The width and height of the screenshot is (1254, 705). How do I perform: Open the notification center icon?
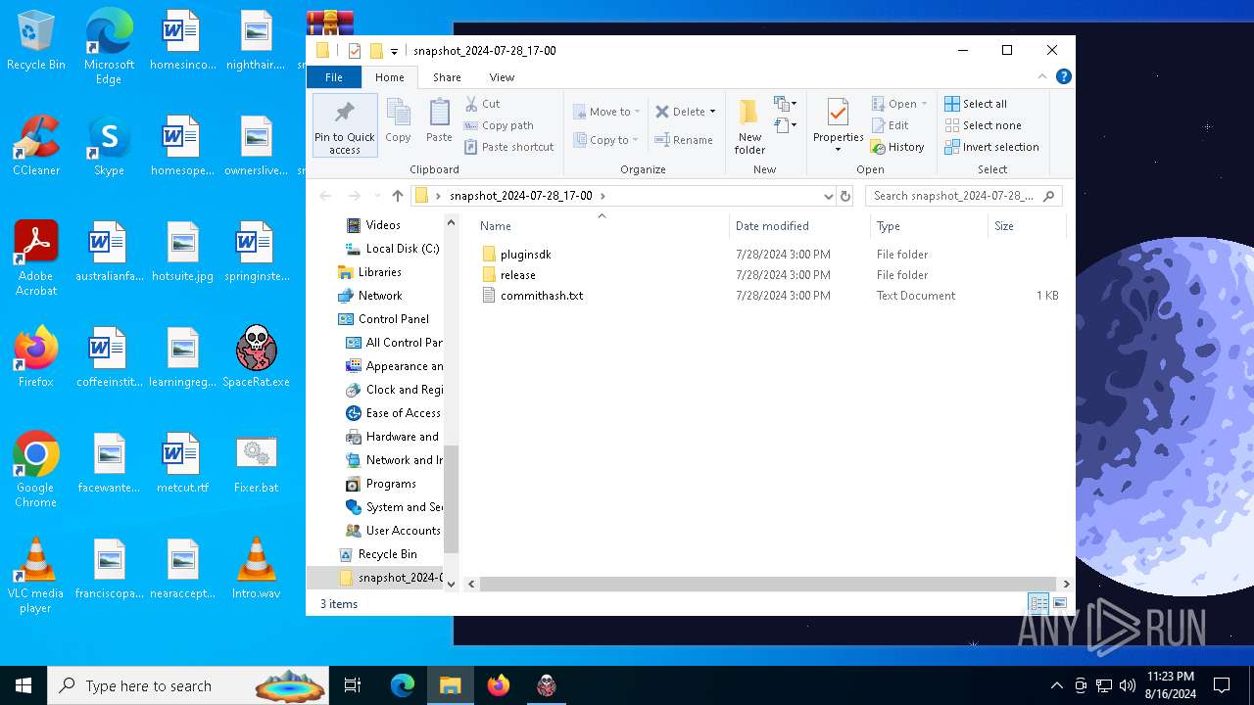click(1222, 685)
